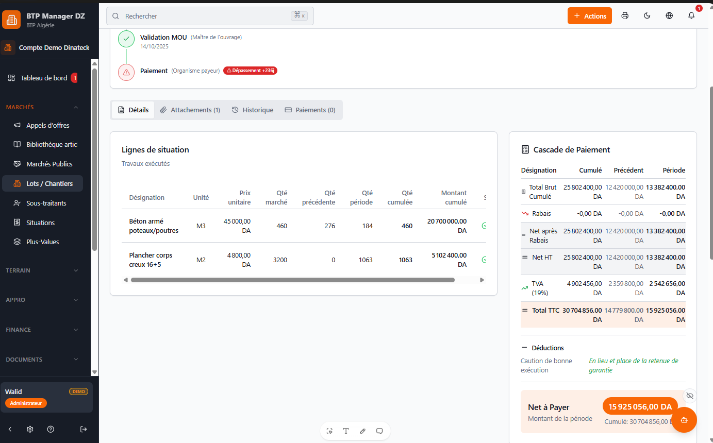713x443 pixels.
Task: Open Plus-Values in sidebar
Action: point(42,242)
